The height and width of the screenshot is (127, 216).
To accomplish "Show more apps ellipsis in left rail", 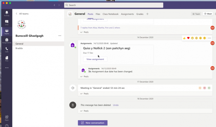I will (7, 68).
